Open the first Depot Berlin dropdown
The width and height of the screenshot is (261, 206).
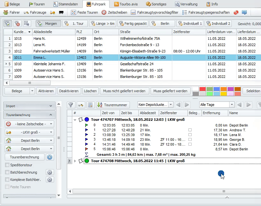coord(29,141)
